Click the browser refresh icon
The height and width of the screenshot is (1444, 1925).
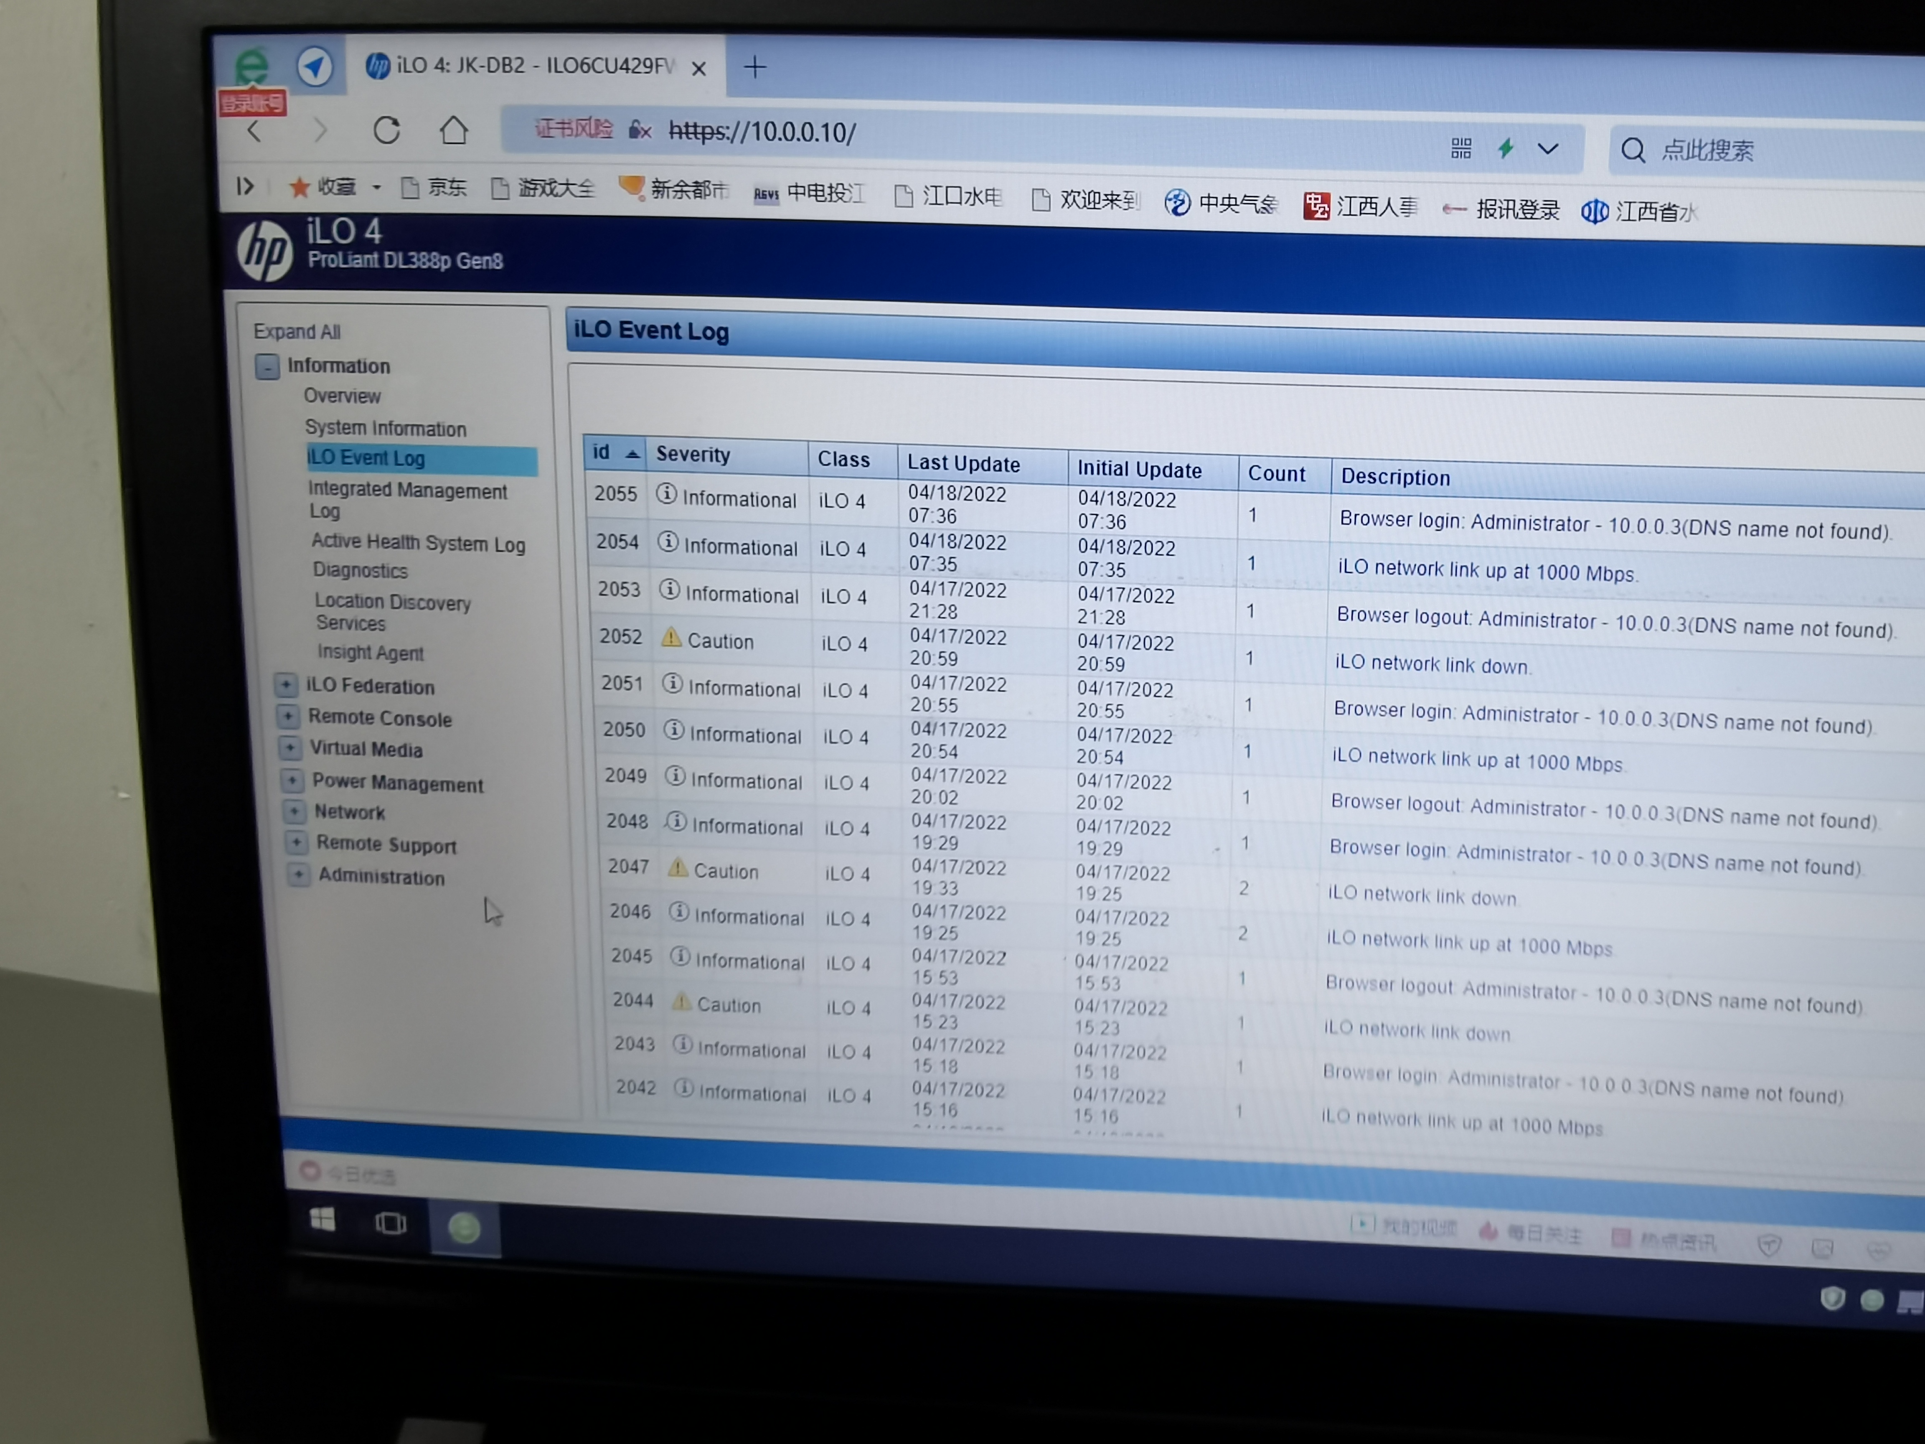coord(386,130)
